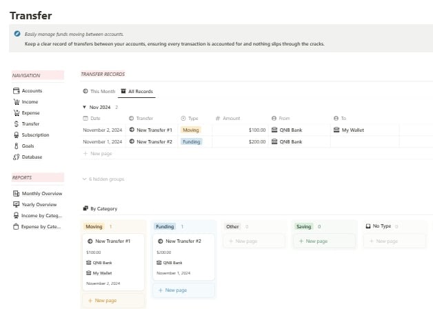Open the By Category view selector

tap(99, 208)
